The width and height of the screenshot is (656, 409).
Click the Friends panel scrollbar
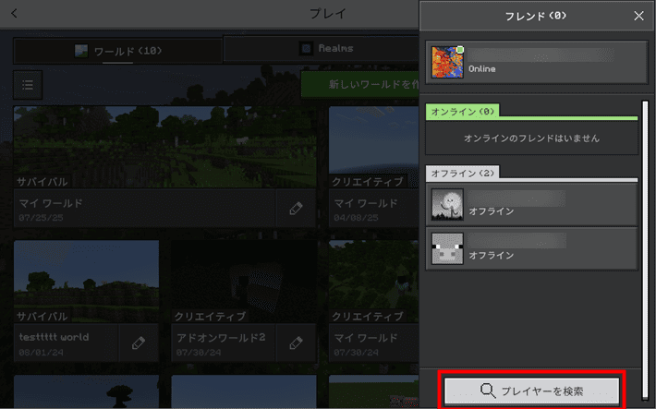coord(645,249)
